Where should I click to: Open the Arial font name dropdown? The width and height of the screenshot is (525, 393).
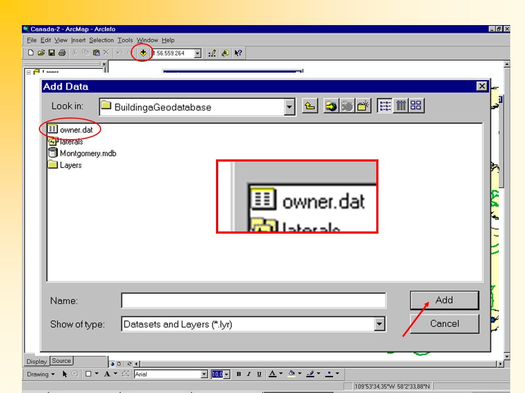204,374
